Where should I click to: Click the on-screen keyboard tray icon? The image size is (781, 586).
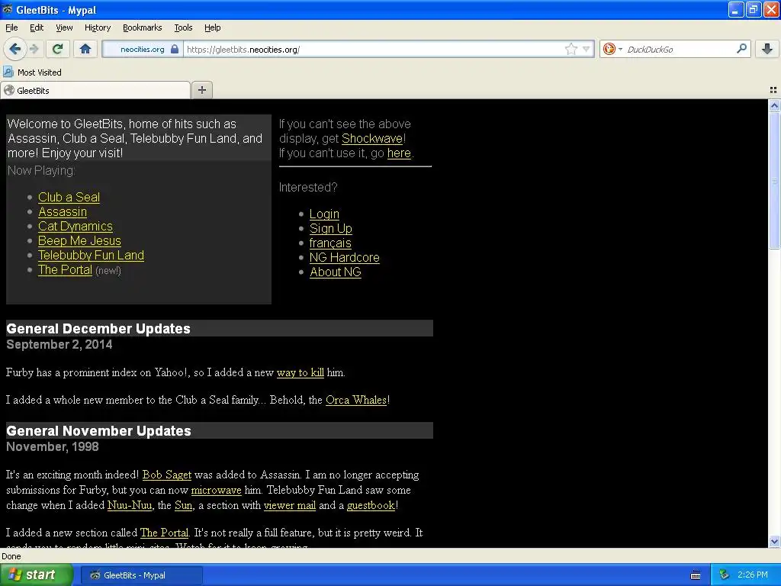(x=696, y=575)
